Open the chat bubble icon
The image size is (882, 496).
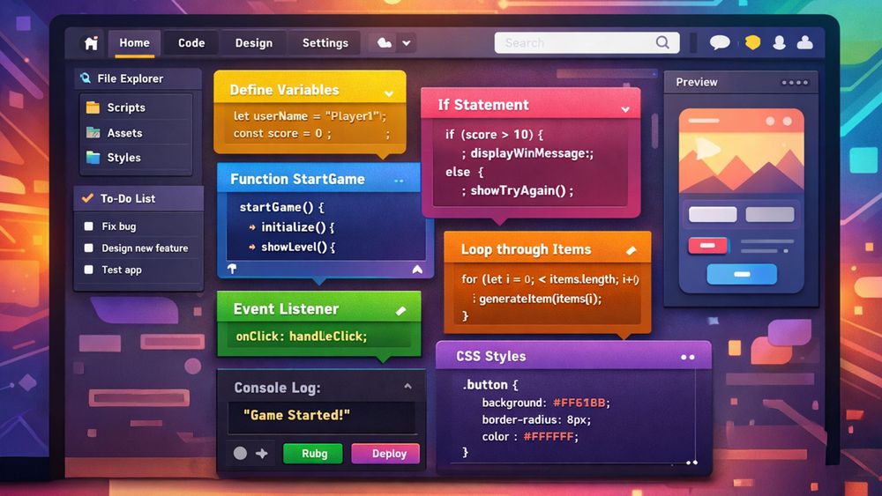click(720, 42)
